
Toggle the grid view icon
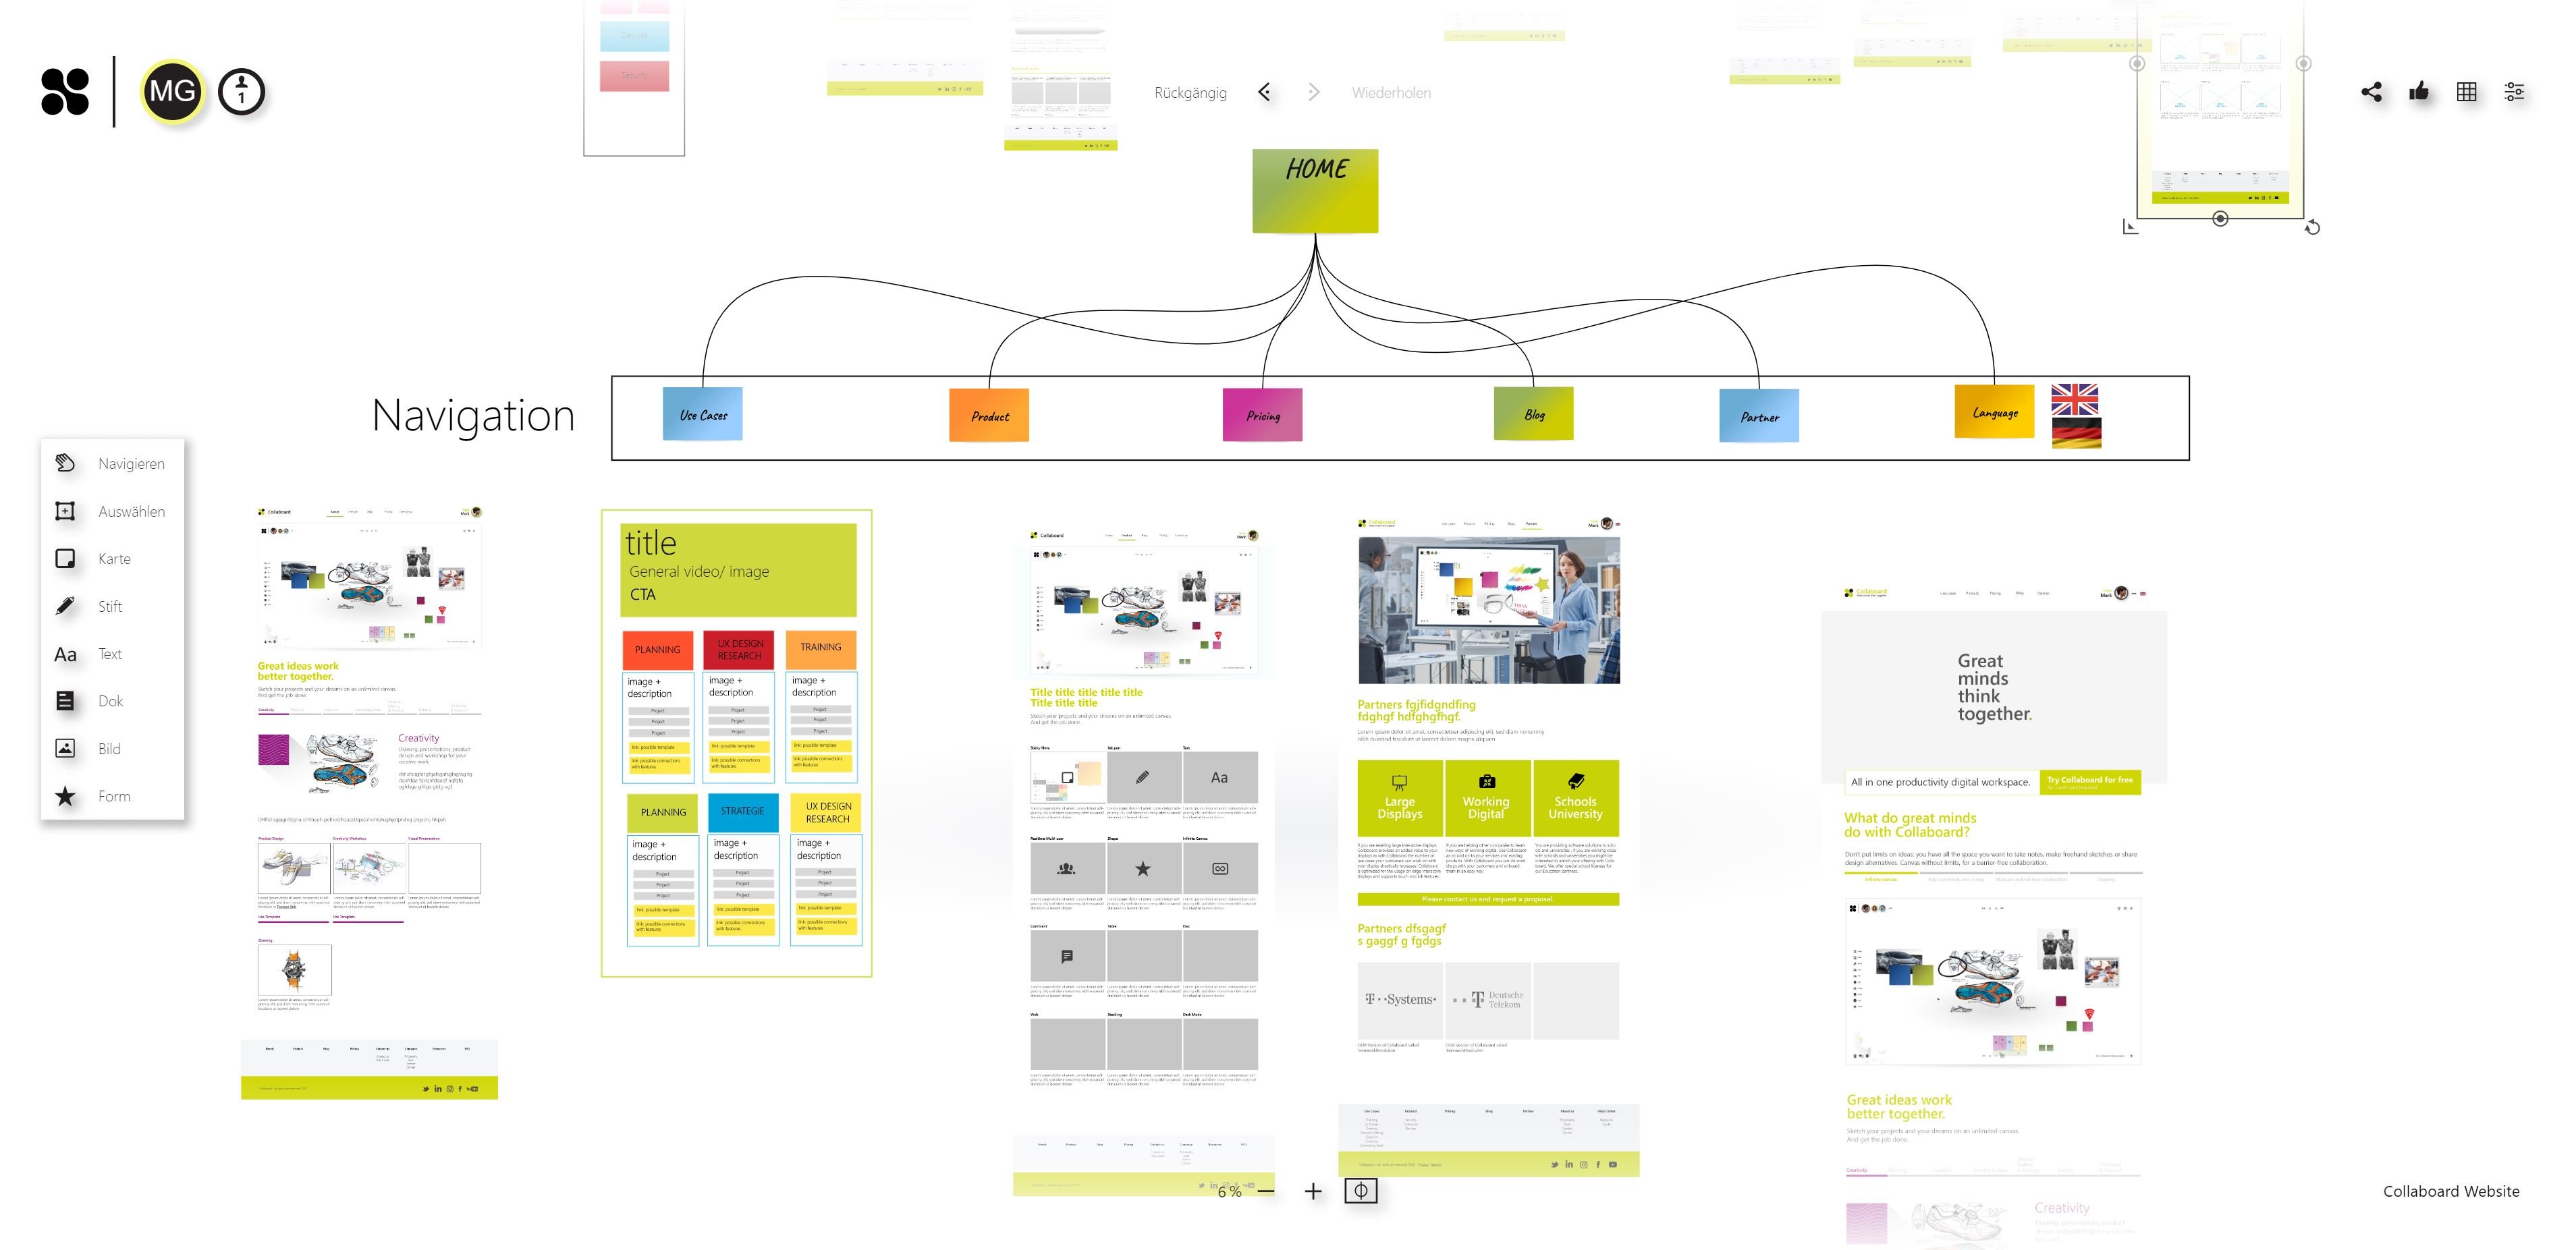point(2467,90)
